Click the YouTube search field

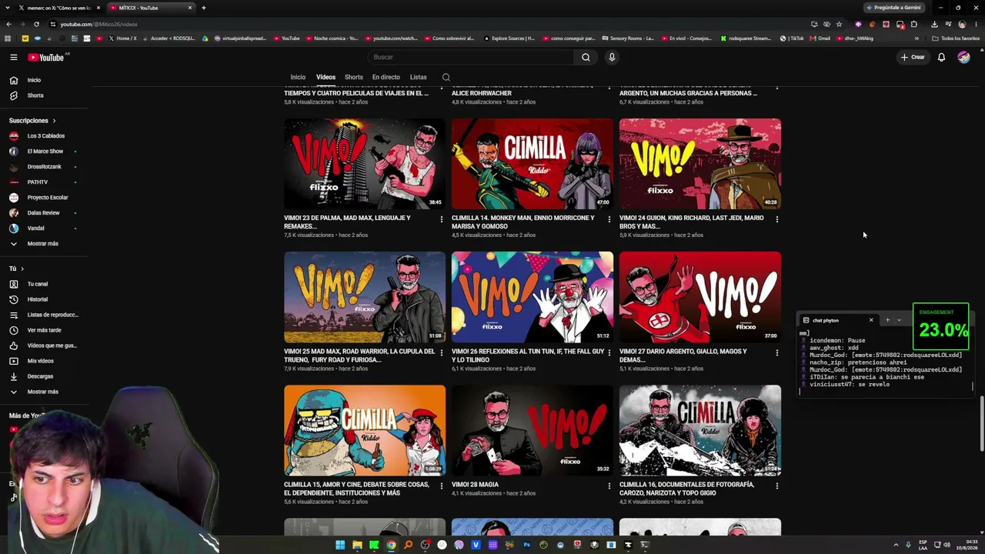tap(471, 57)
